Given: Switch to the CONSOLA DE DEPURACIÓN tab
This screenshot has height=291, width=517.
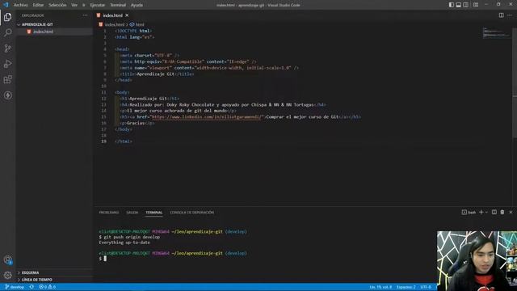Looking at the screenshot, I should point(192,213).
